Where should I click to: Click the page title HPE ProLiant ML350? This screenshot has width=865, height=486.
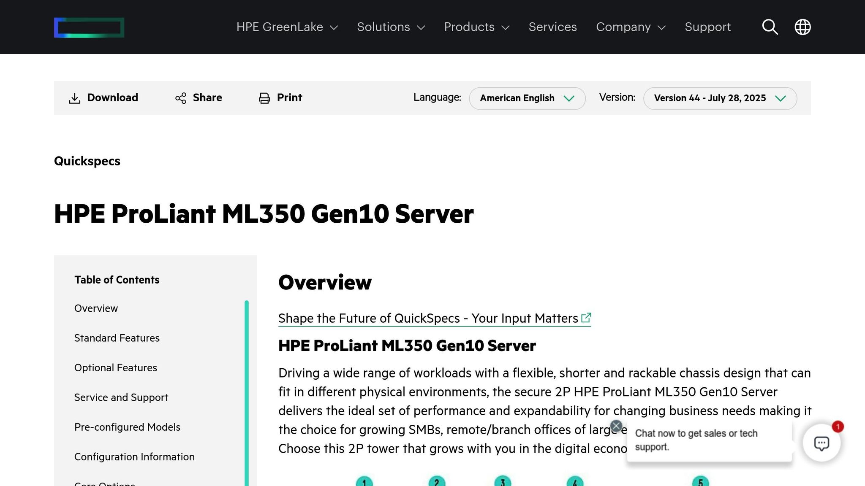264,214
